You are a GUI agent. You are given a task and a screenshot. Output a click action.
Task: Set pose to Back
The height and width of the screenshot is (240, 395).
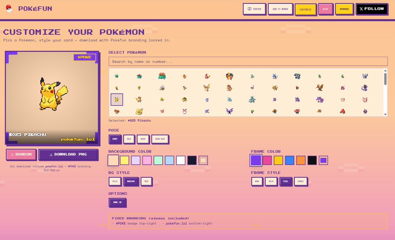(129, 139)
